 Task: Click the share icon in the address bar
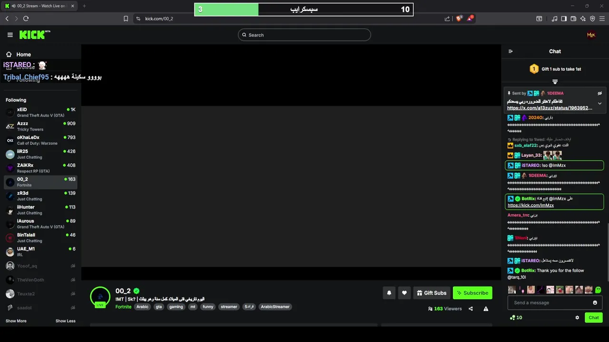point(447,19)
